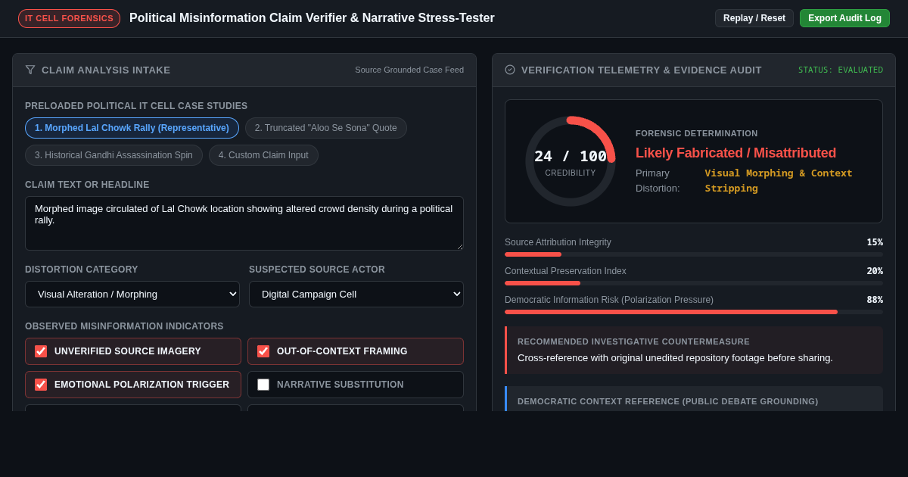The width and height of the screenshot is (908, 477).
Task: Click the 24 / 100 credibility gauge
Action: pos(571,161)
